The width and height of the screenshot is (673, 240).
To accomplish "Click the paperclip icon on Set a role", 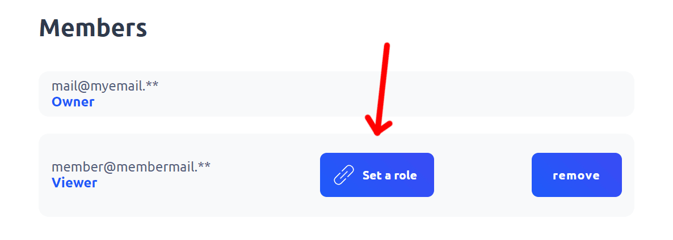I will click(x=344, y=175).
